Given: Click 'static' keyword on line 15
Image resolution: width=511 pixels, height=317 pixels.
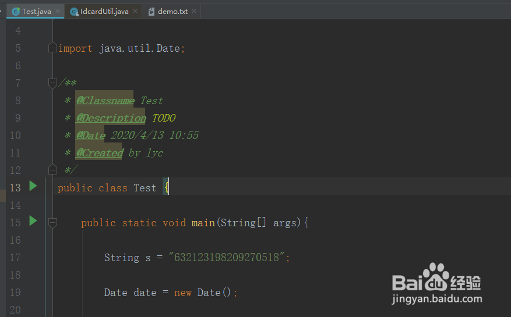Looking at the screenshot, I should pos(139,223).
